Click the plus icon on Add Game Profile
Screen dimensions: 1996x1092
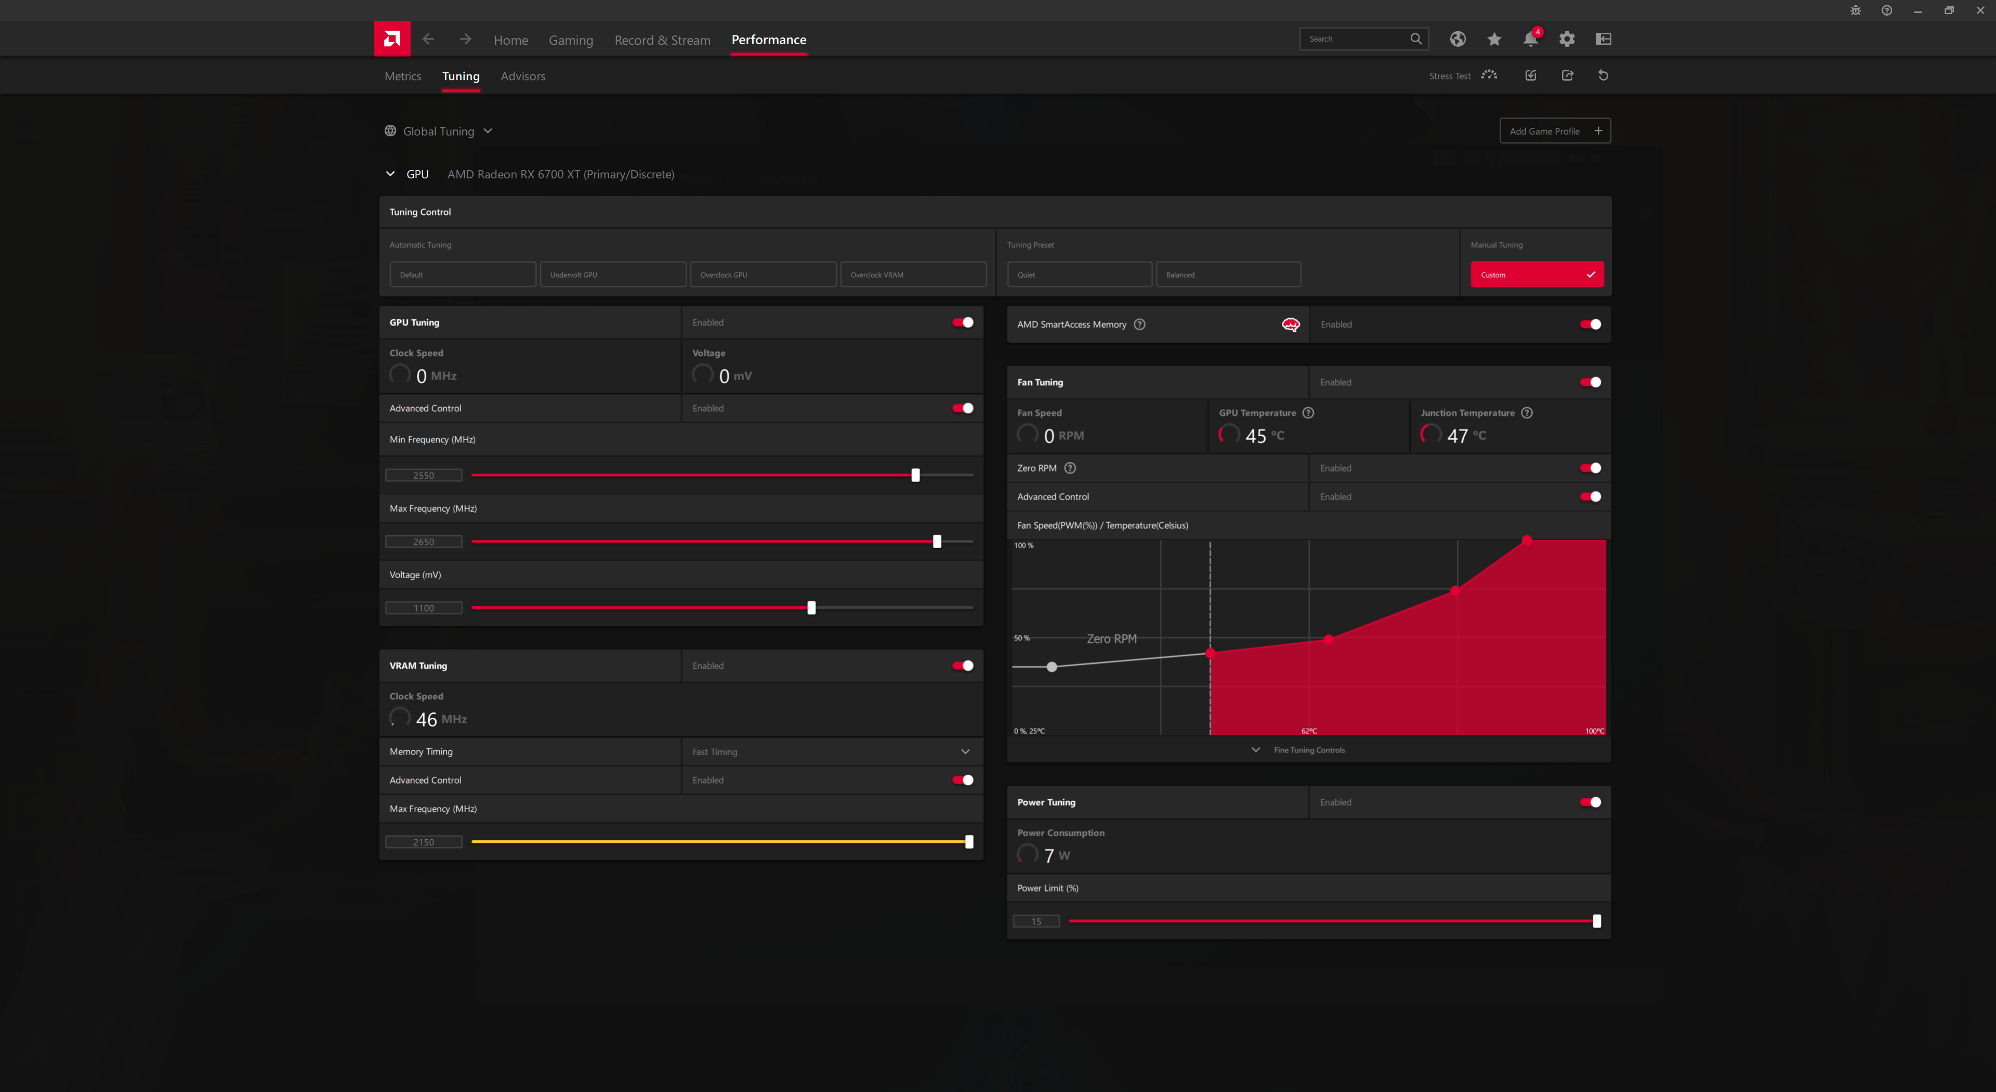1598,130
